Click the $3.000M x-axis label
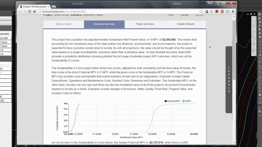This screenshot has height=147, width=262. point(171,134)
